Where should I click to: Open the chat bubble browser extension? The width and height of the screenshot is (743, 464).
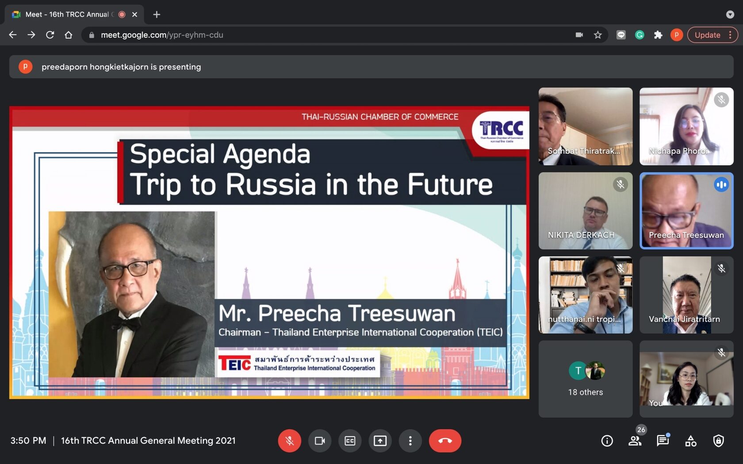[621, 35]
